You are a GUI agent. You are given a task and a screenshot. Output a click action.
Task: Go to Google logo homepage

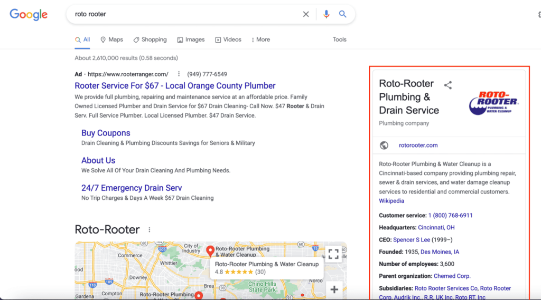coord(29,14)
